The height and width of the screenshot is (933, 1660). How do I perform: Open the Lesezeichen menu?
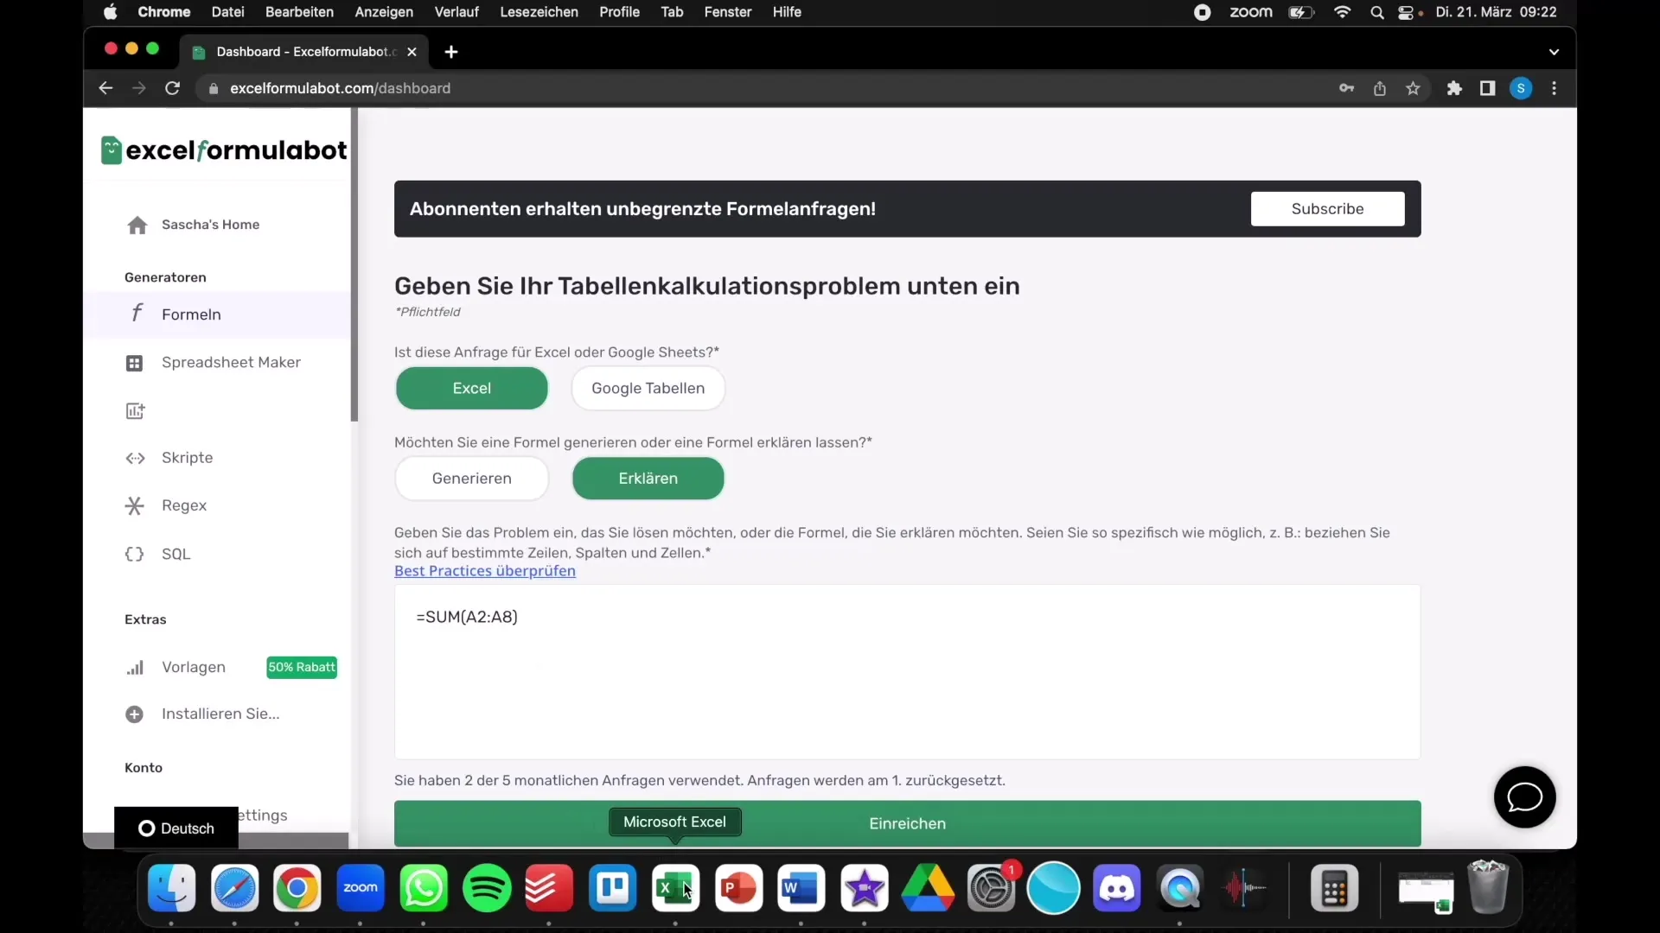539,12
